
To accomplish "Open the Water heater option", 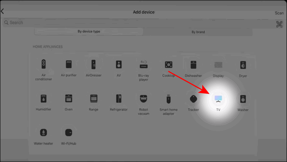I will pos(44,133).
